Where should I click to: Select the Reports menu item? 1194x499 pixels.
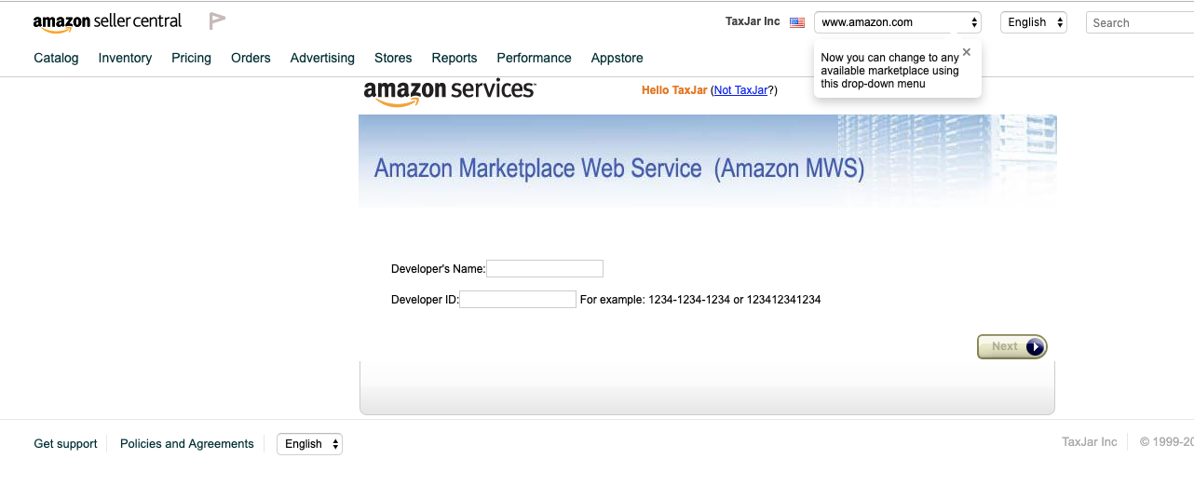[455, 58]
